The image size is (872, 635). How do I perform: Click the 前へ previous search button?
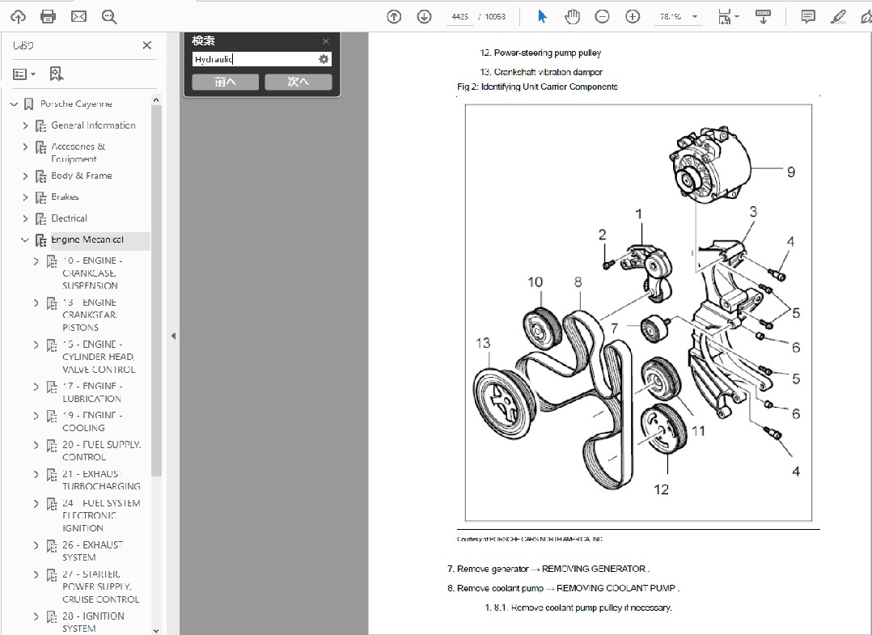[225, 82]
